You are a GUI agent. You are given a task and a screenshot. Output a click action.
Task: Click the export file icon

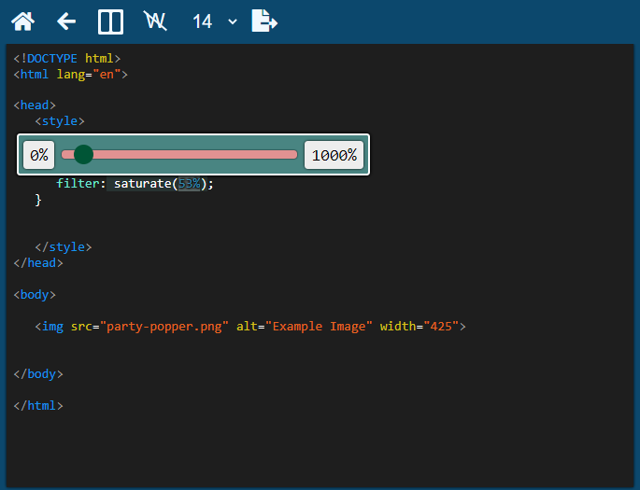pos(264,21)
